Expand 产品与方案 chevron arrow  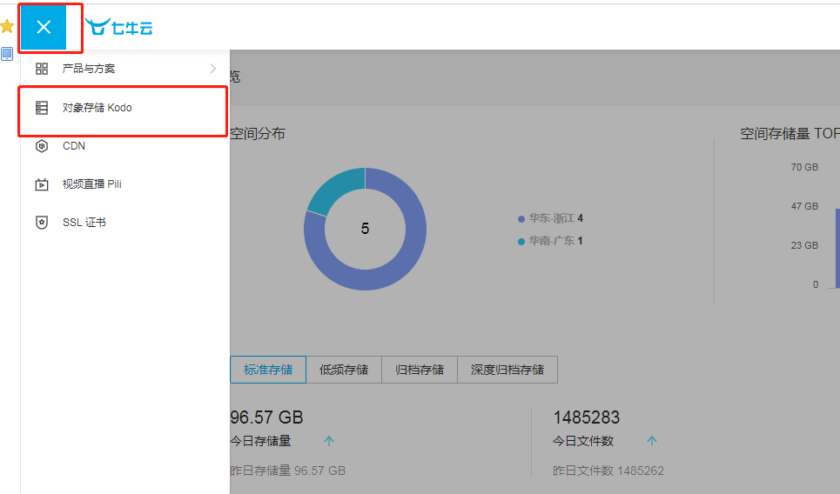point(213,69)
